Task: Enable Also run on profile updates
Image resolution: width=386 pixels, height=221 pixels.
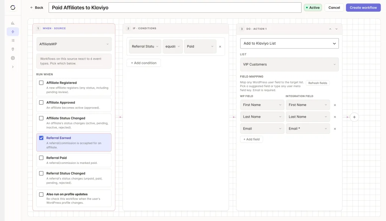Action: [x=41, y=194]
